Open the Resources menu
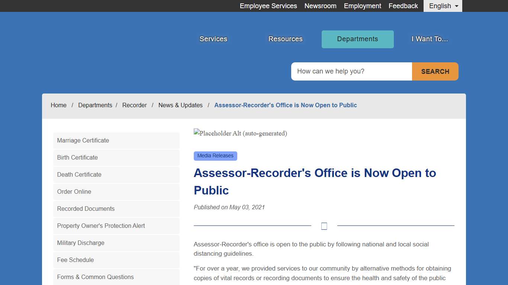This screenshot has width=508, height=285. click(x=285, y=39)
